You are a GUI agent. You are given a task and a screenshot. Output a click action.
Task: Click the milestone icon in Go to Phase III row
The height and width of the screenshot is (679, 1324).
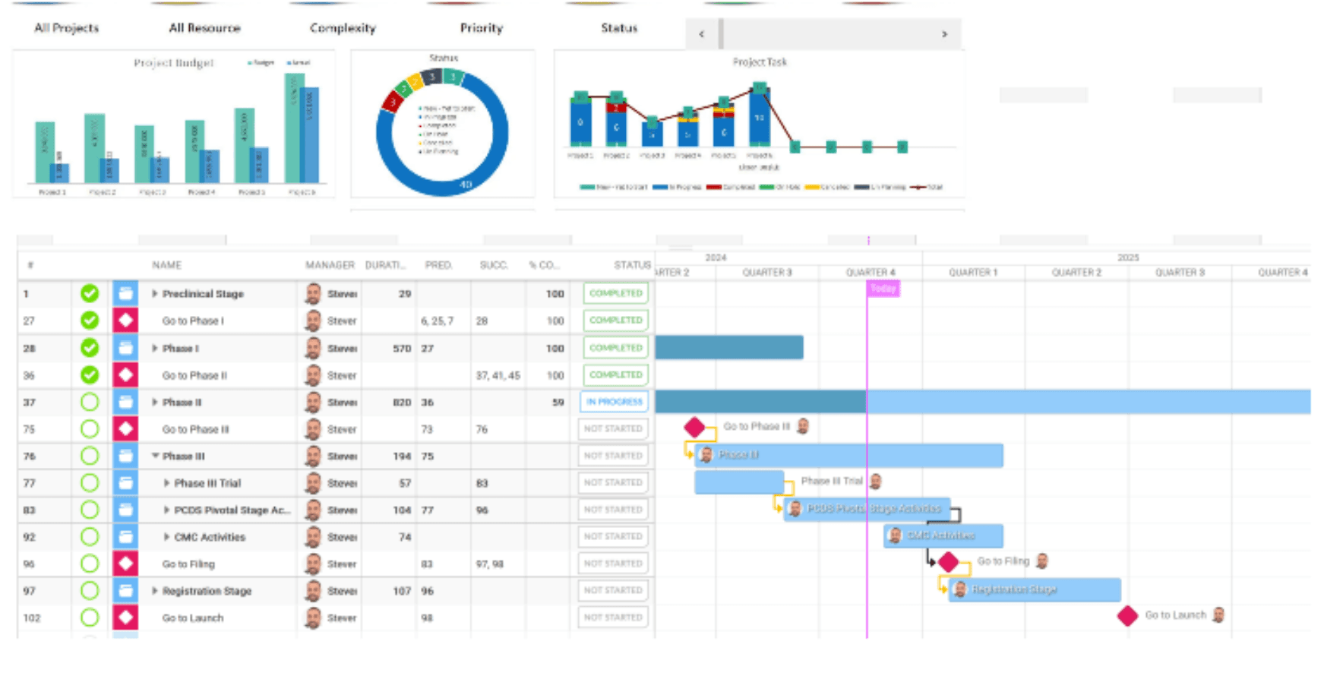point(125,428)
